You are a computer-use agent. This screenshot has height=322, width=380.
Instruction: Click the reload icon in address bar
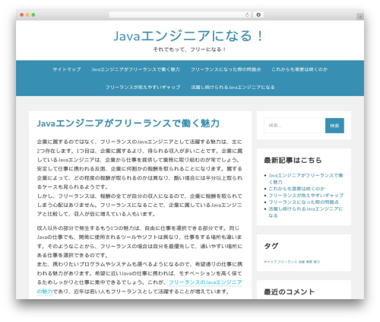pos(247,15)
